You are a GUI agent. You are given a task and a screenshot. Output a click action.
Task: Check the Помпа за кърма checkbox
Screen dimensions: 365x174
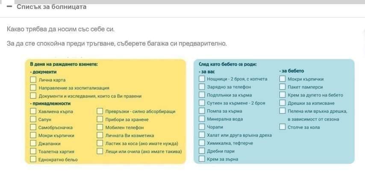point(202,111)
